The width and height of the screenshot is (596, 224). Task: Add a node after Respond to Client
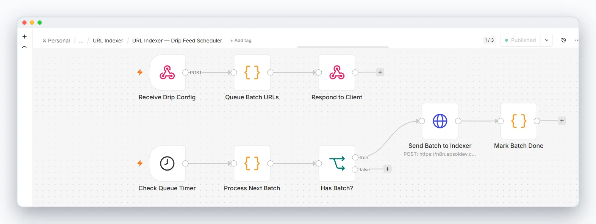click(x=380, y=72)
